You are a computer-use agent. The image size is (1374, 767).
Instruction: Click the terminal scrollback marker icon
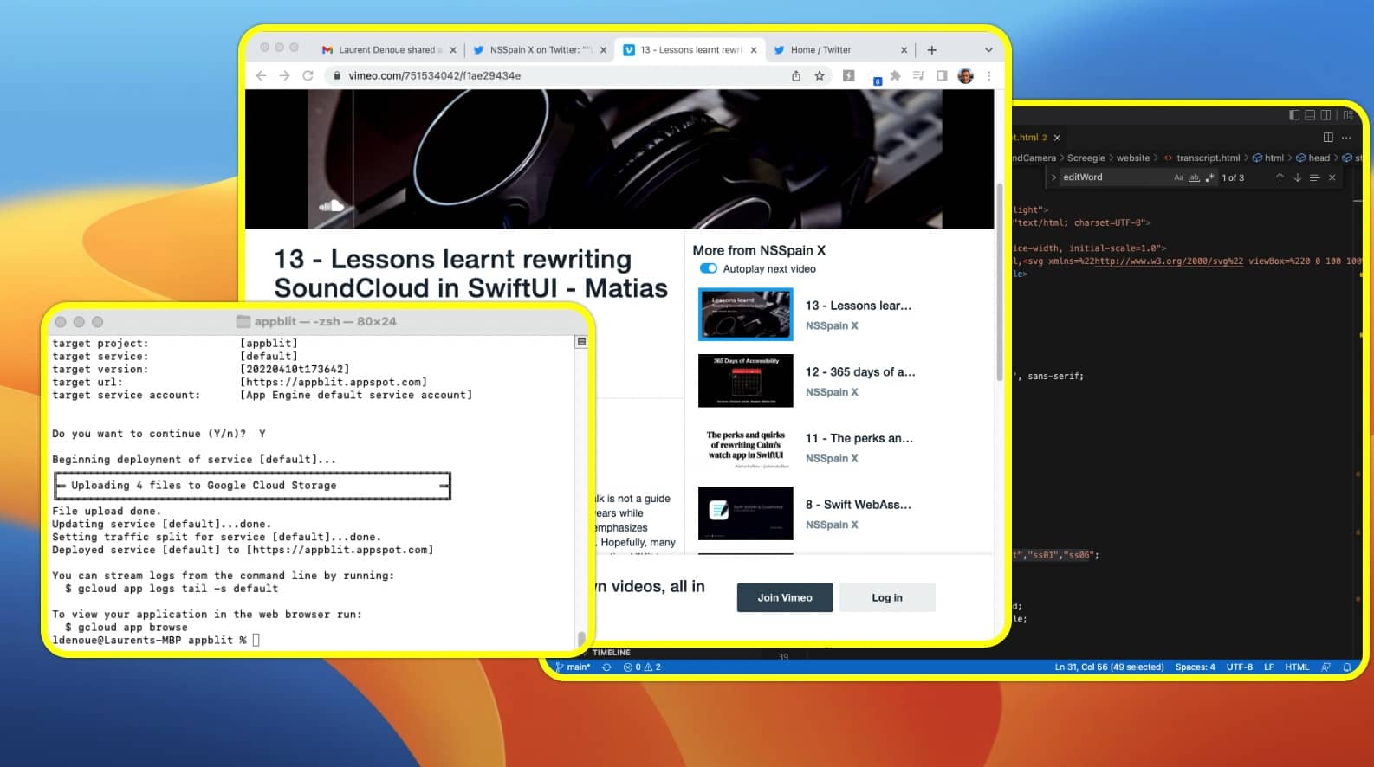tap(581, 342)
